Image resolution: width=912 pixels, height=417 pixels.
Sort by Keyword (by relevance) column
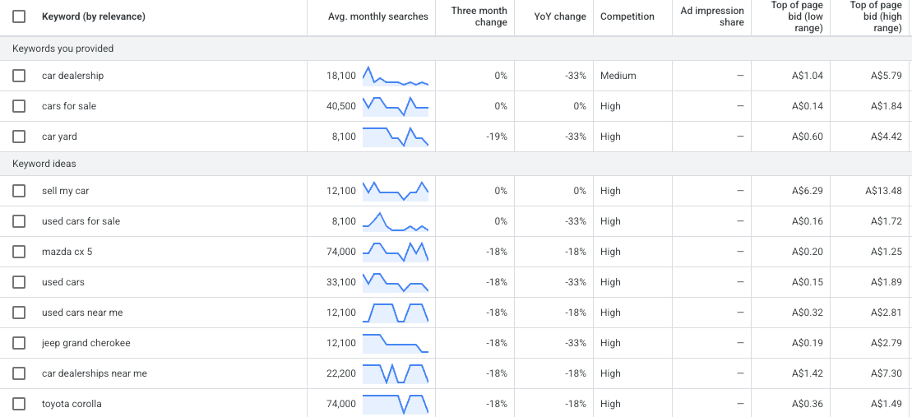(94, 17)
